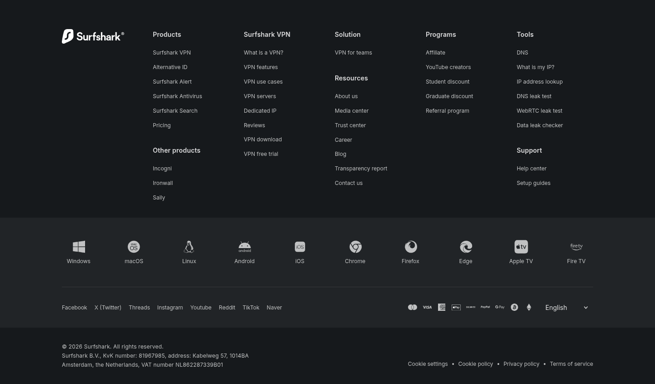This screenshot has width=655, height=384.
Task: Open VPN for teams
Action: pyautogui.click(x=353, y=53)
